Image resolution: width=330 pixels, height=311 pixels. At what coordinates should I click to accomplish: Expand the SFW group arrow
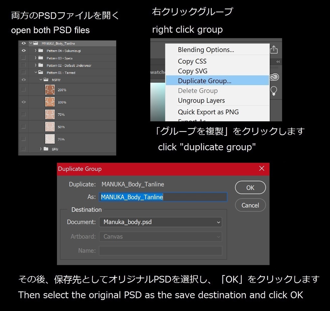coord(41,149)
